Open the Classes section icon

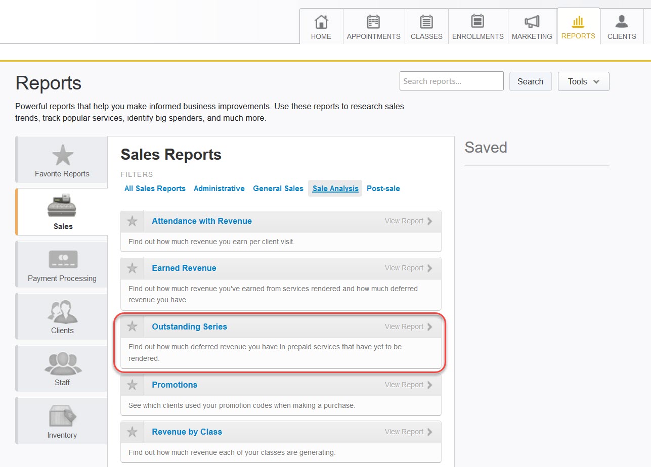click(x=426, y=22)
